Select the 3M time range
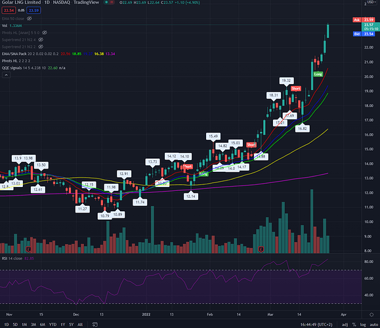Image resolution: width=380 pixels, height=328 pixels. pyautogui.click(x=33, y=324)
